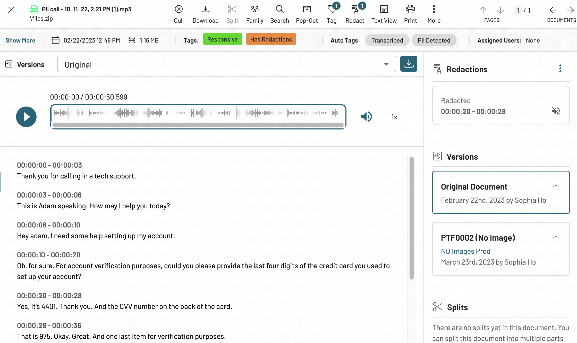
Task: Click transcript line 'Thank you for calling in a tech support.'
Action: pos(77,176)
